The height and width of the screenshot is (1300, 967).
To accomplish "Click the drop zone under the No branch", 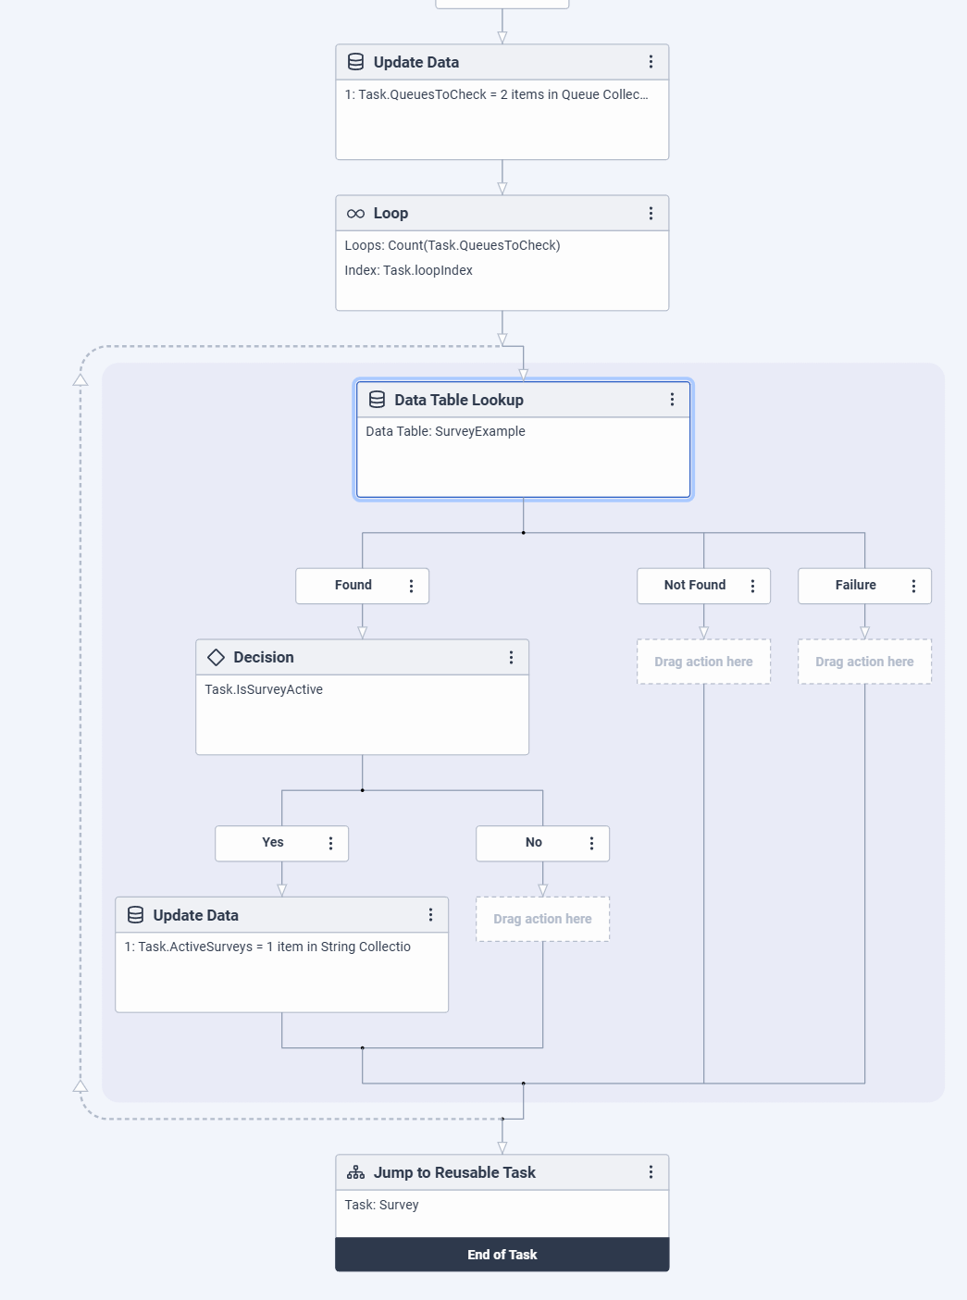I will tap(542, 919).
